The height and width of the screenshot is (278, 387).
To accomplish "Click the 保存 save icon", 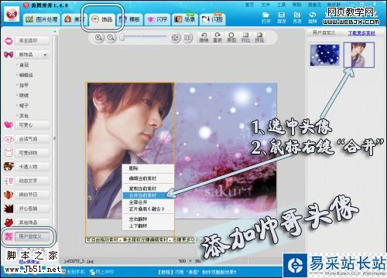I will (x=282, y=18).
